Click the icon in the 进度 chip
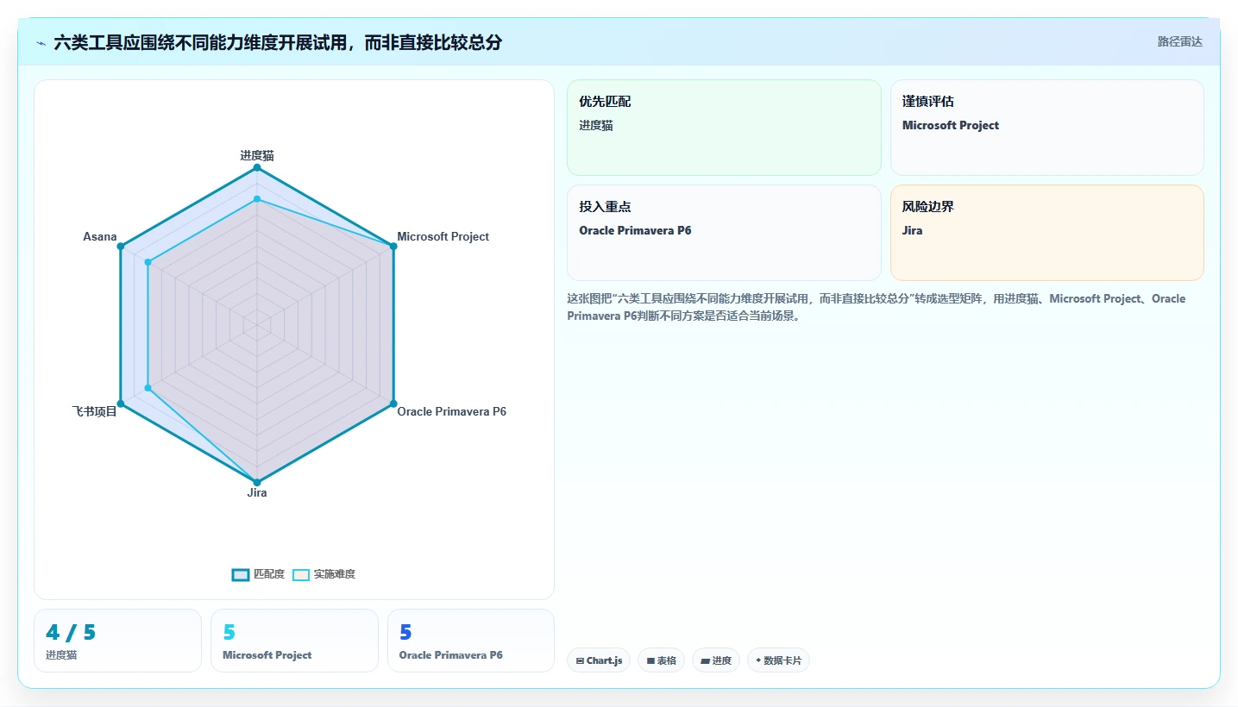The width and height of the screenshot is (1238, 707). click(705, 661)
